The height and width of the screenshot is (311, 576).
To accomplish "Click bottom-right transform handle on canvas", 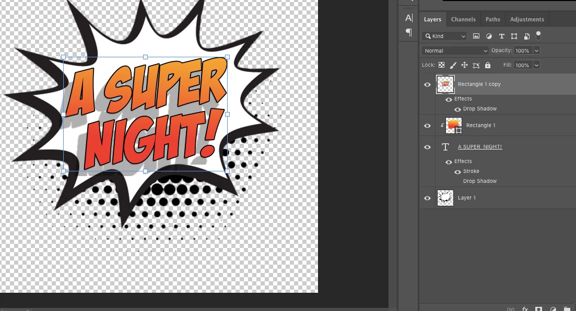I will 227,171.
